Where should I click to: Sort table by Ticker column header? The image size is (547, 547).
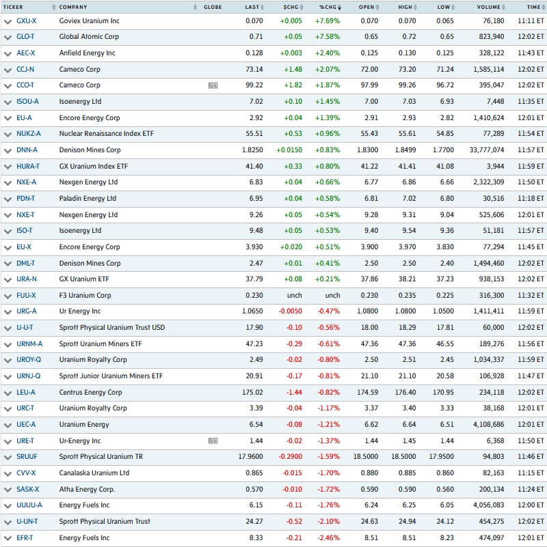pos(13,7)
